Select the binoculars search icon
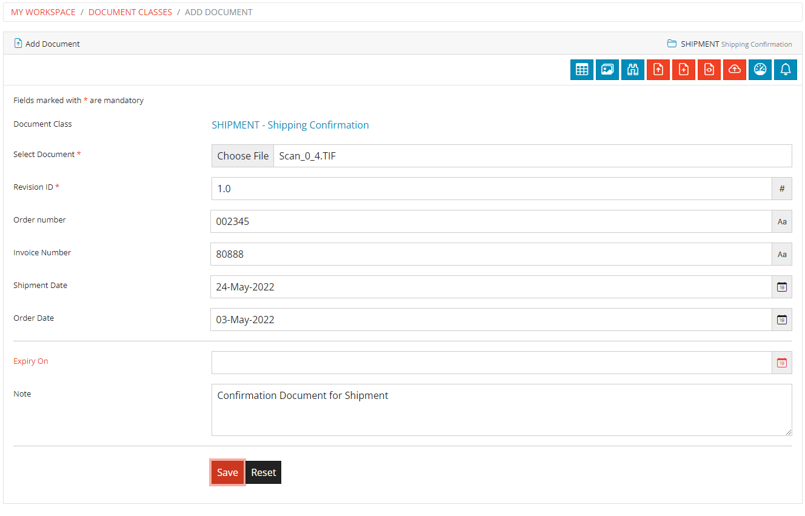This screenshot has width=805, height=516. click(x=633, y=69)
